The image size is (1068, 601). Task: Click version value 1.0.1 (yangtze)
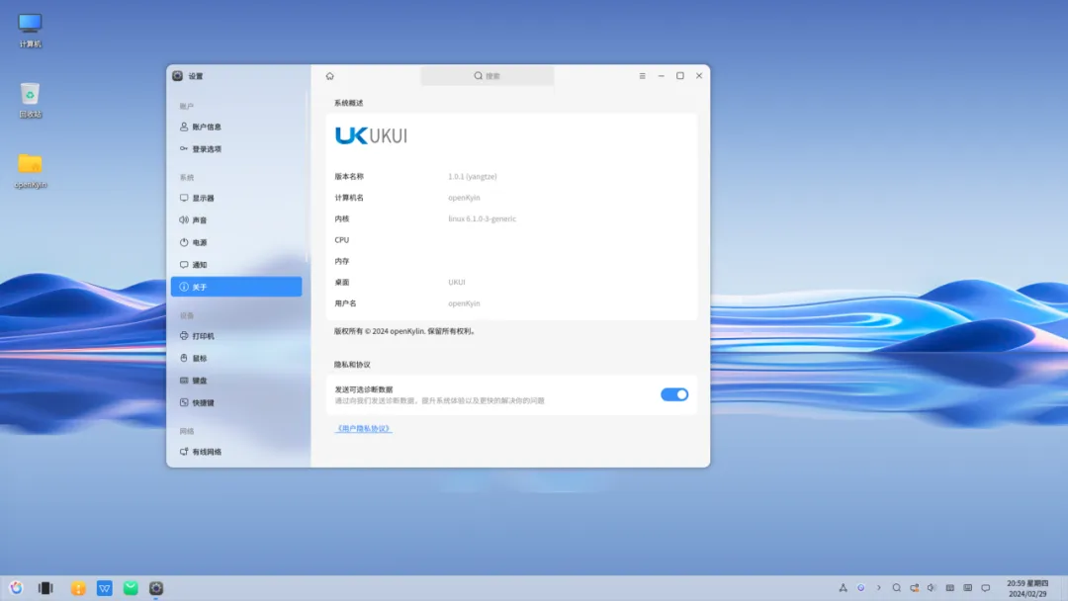pyautogui.click(x=472, y=176)
